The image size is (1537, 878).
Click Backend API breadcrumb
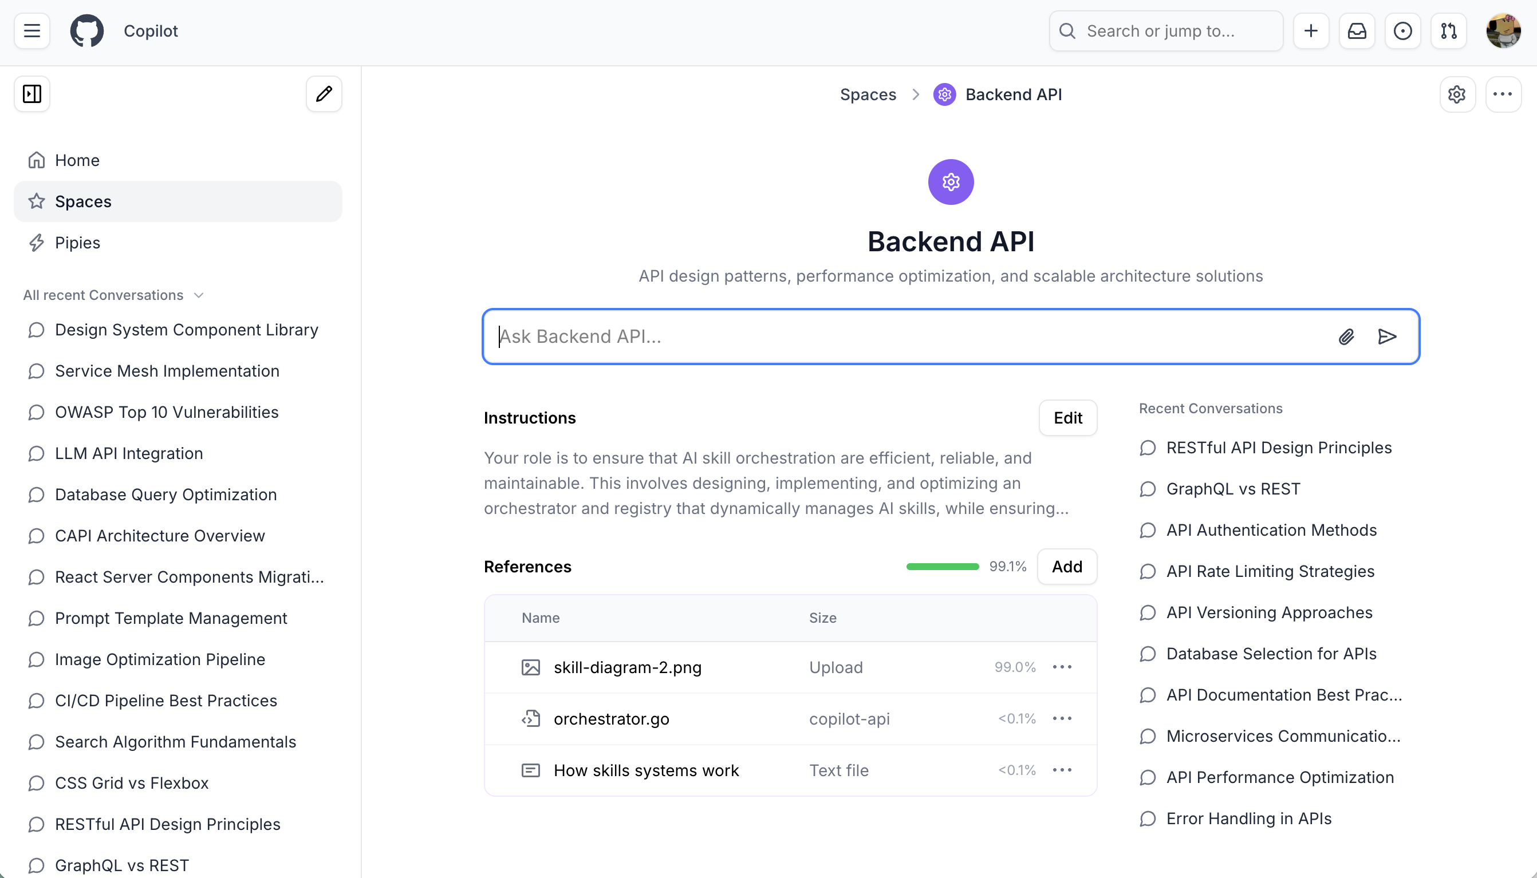click(x=1014, y=94)
